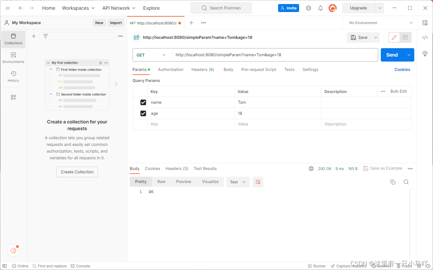
Task: Click the empty Key cell in params
Action: pos(191,124)
